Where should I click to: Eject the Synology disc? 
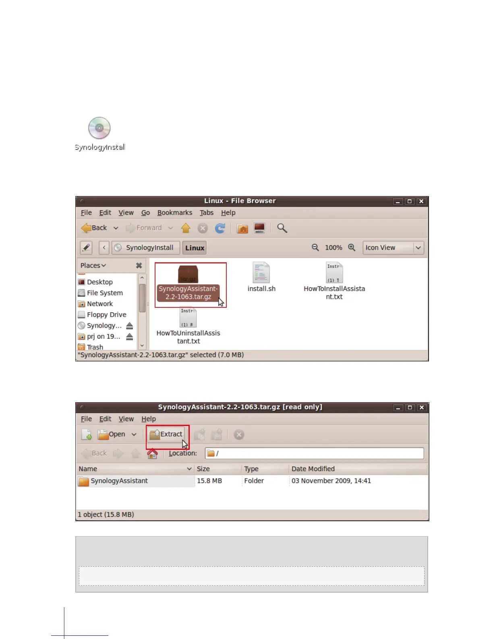(129, 326)
